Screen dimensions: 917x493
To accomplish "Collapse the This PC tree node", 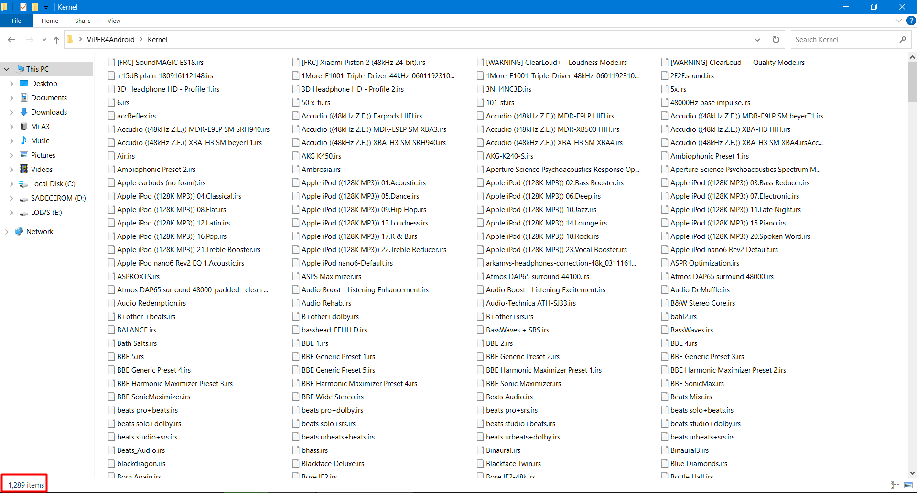I will coord(7,69).
